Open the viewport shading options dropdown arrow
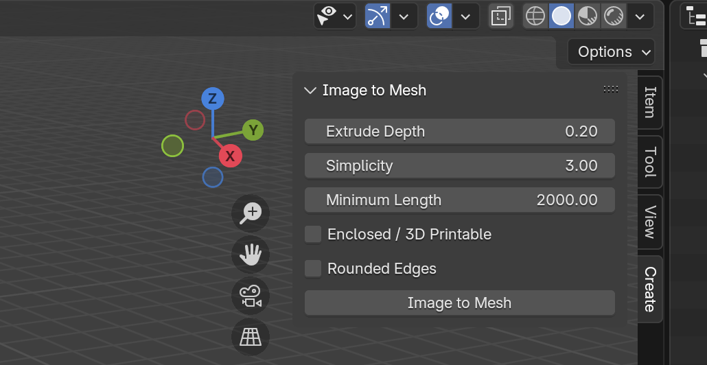The height and width of the screenshot is (365, 707). (x=640, y=16)
